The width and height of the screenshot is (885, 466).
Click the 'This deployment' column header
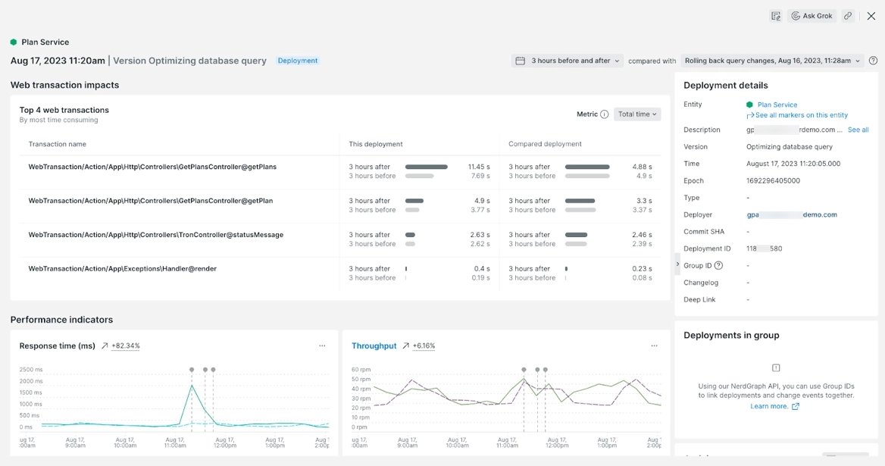pyautogui.click(x=375, y=144)
